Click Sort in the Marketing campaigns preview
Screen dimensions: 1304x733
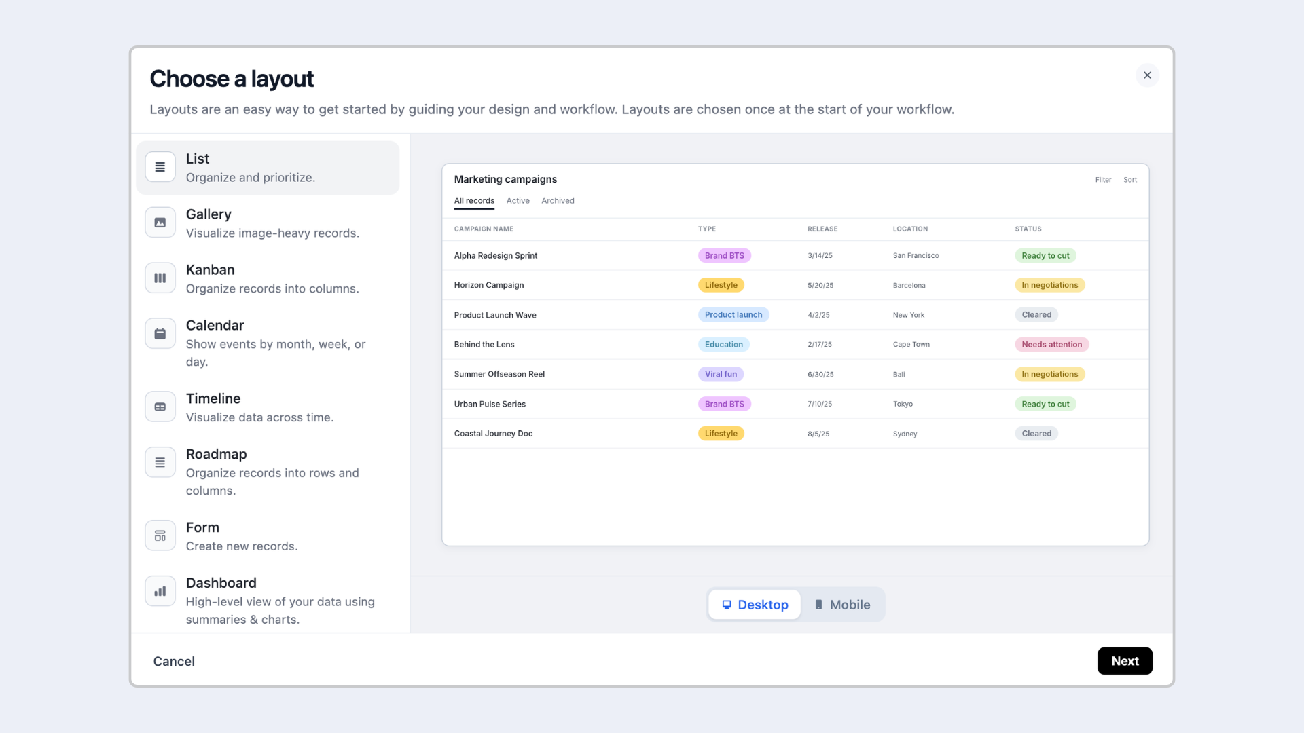click(x=1130, y=180)
